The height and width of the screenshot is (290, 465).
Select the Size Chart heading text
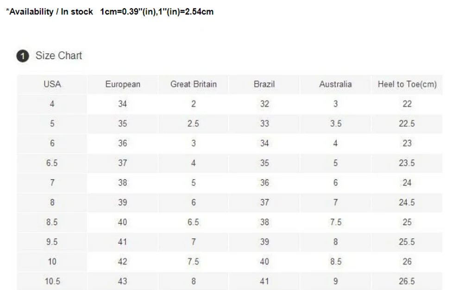click(x=59, y=56)
